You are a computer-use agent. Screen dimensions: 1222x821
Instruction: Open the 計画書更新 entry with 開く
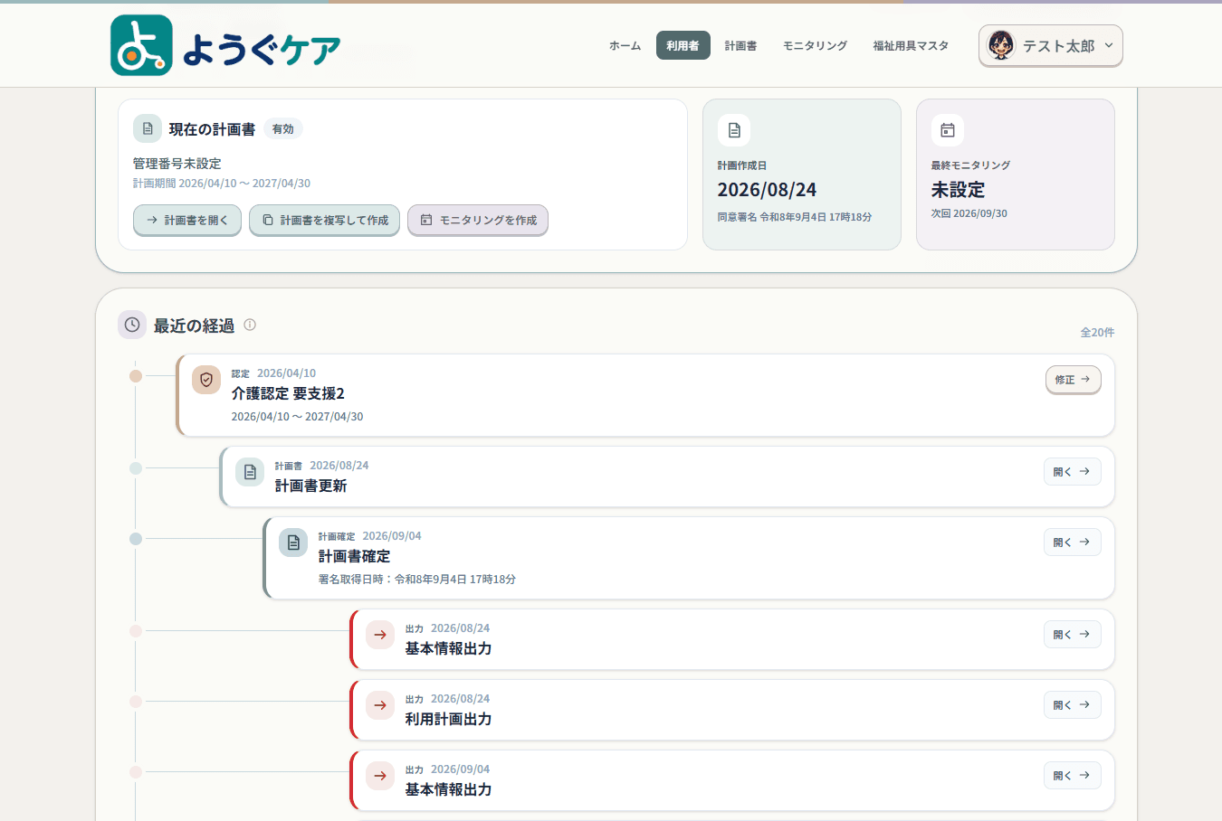[1073, 472]
